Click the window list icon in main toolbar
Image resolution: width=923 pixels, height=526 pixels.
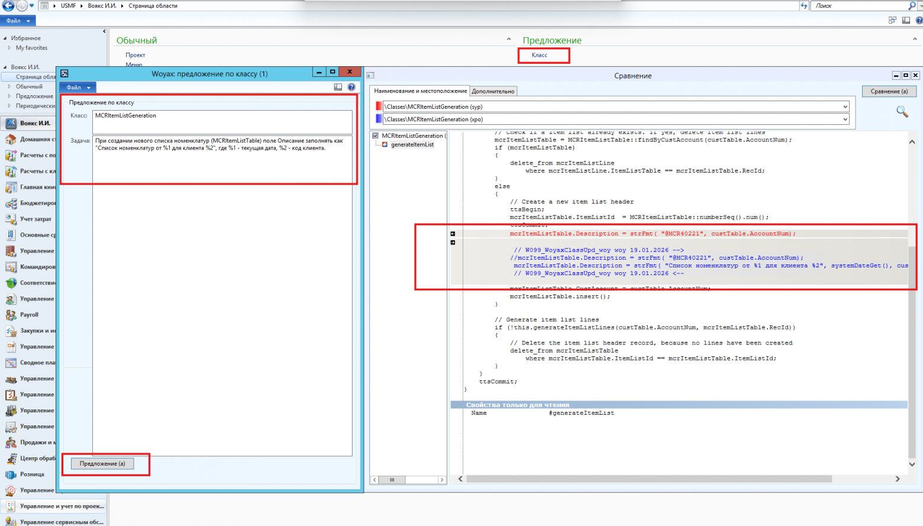pyautogui.click(x=892, y=20)
